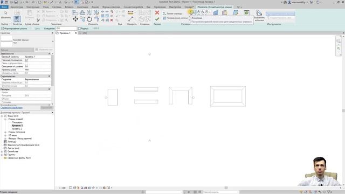Image resolution: width=345 pixels, height=194 pixels.
Task: Click the Properties panel vertical scrollbar
Action: (x=52, y=71)
